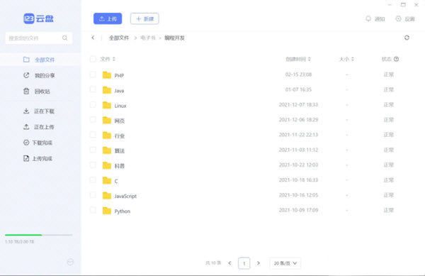Check the JavaScript folder checkbox

point(93,195)
